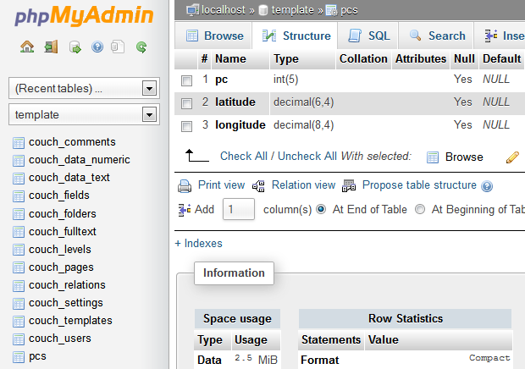Reload navigation frame green arrow icon
Viewport: 525px width, 369px height.
[141, 47]
